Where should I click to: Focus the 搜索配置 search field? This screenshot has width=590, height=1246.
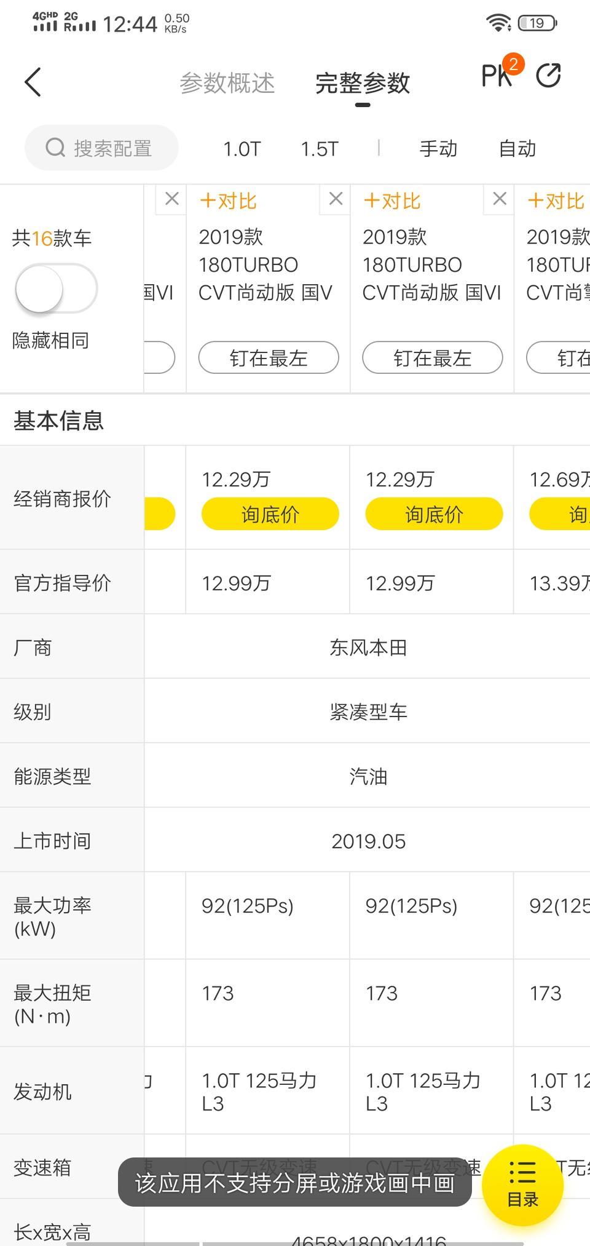[x=101, y=148]
